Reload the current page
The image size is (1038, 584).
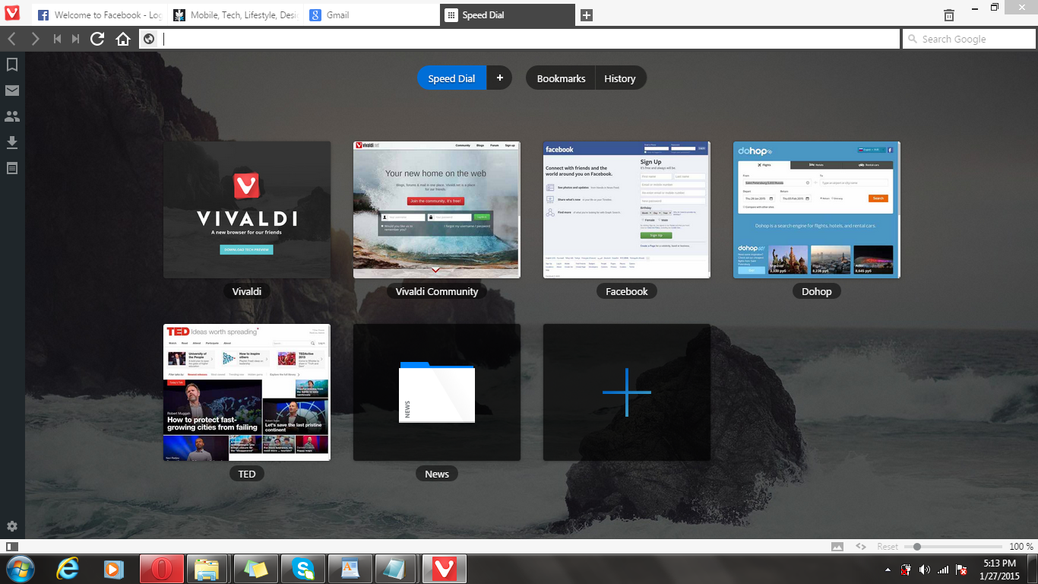tap(97, 39)
